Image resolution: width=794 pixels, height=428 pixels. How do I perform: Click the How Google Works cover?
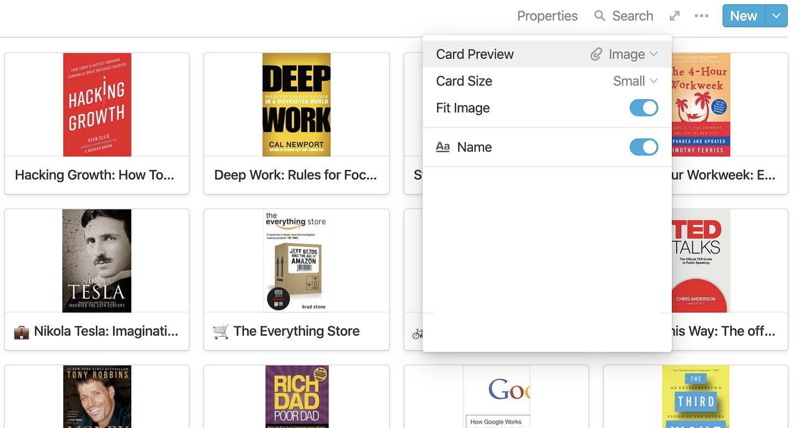click(x=496, y=397)
